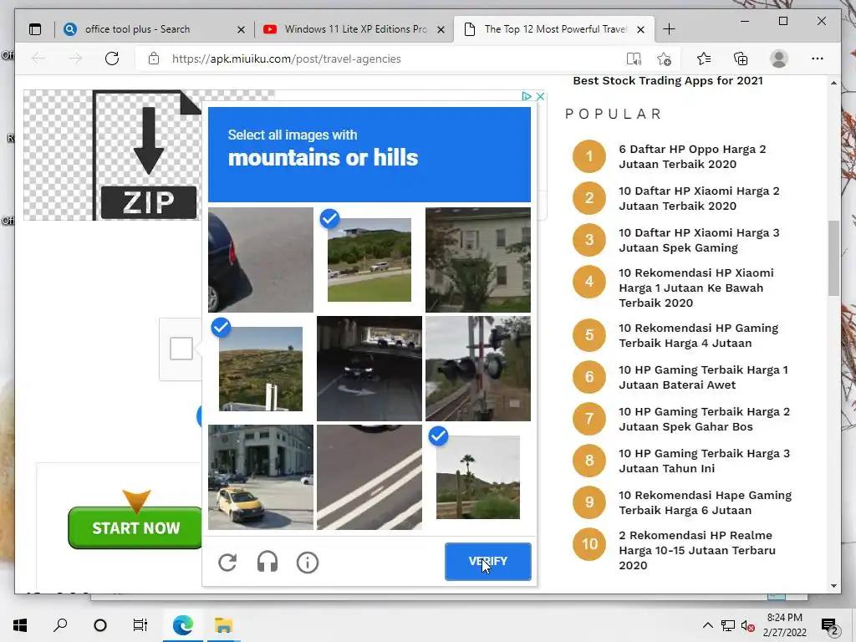The width and height of the screenshot is (856, 642).
Task: Open 10 Rekomendasi HP Xiaomi Harga 1 Jutaan link
Action: [x=696, y=288]
